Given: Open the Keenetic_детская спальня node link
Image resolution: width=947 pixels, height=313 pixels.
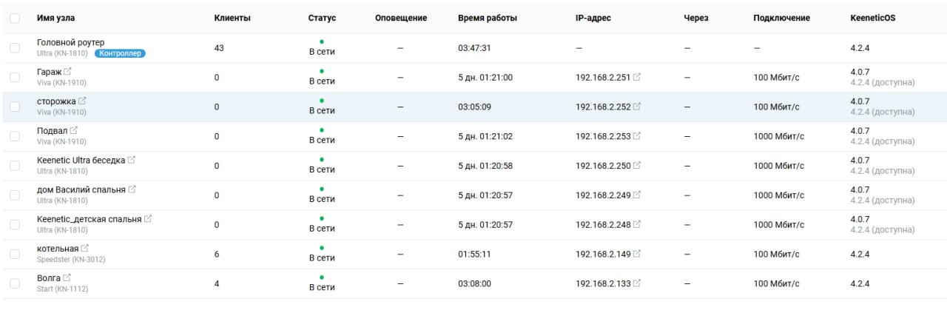Looking at the screenshot, I should (89, 220).
